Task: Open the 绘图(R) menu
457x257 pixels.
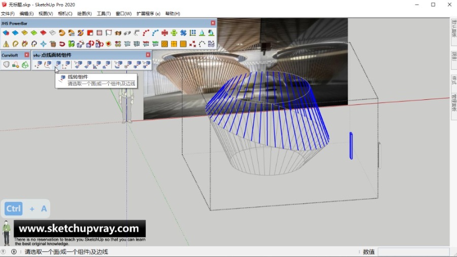Action: click(x=84, y=14)
